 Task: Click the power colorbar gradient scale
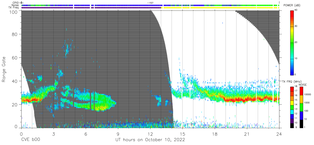pos(292,42)
